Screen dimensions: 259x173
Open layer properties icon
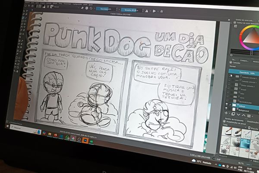249,116
